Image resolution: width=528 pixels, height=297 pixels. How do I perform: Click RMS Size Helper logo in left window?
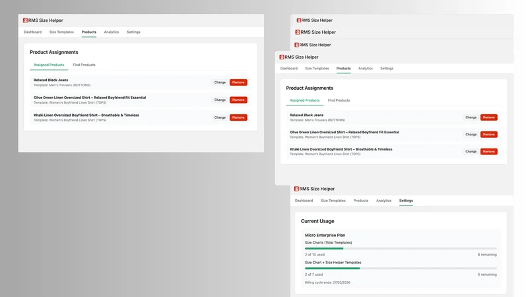(x=25, y=20)
